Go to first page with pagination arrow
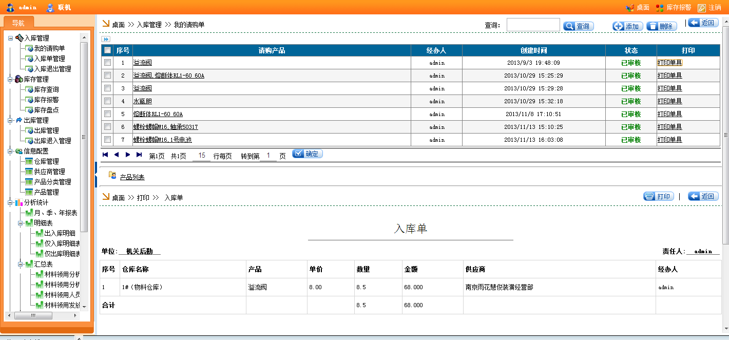 coord(105,155)
